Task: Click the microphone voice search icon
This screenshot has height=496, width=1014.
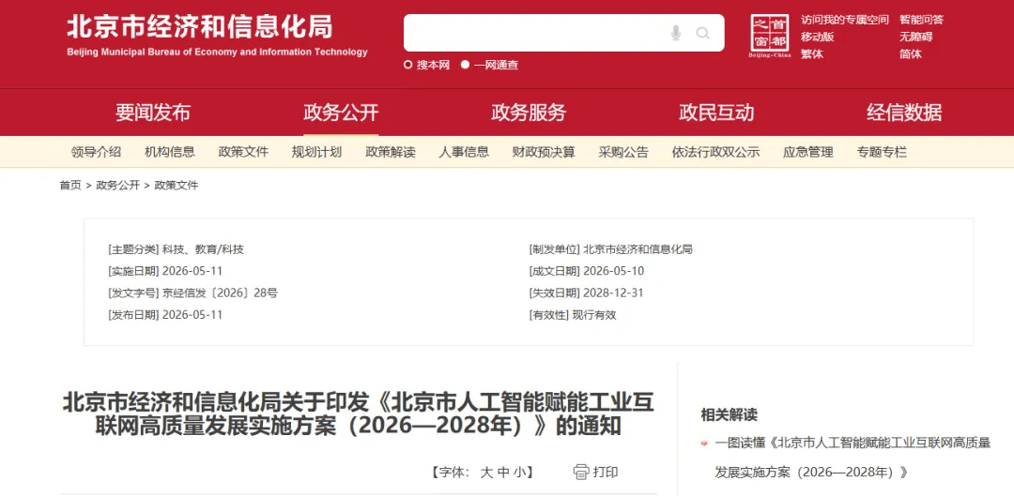Action: coord(676,33)
